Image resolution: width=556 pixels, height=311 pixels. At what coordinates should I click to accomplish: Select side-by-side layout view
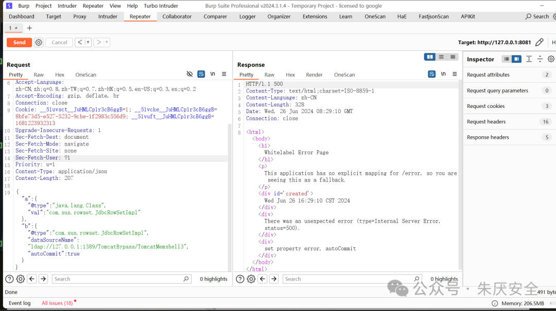coord(430,57)
